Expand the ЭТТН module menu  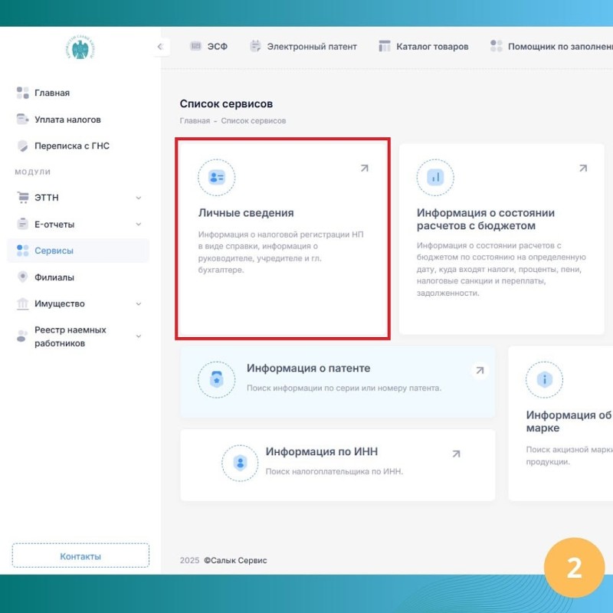(139, 198)
